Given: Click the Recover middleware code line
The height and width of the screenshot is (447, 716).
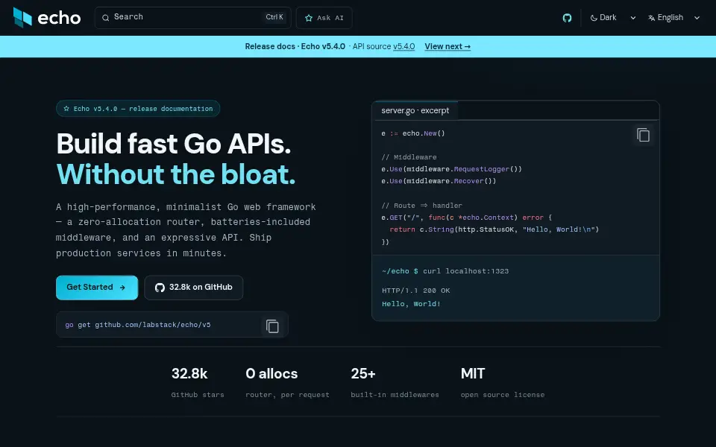Looking at the screenshot, I should click(x=439, y=181).
